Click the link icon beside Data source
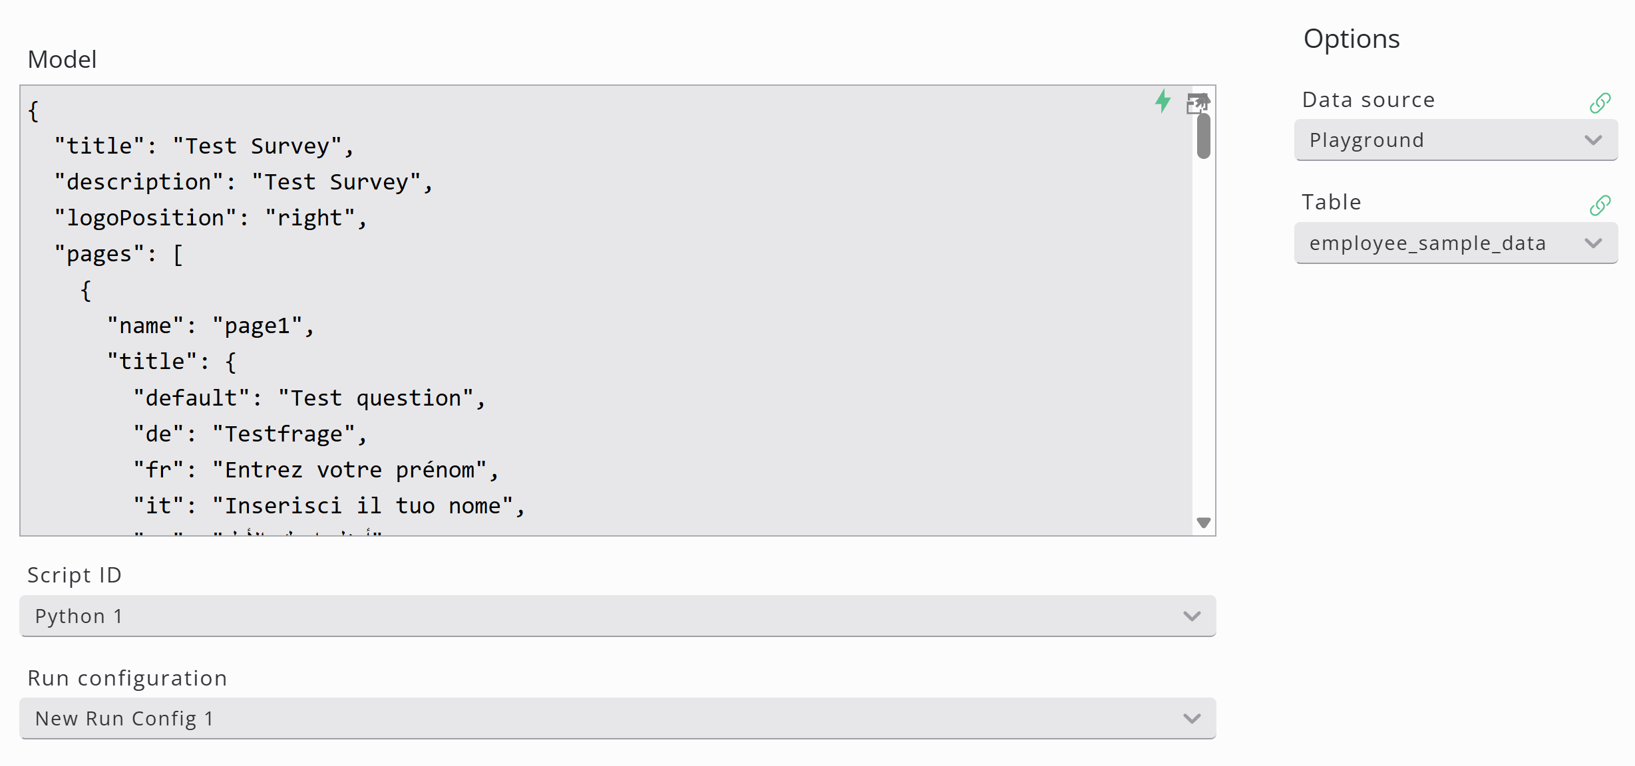1635x766 pixels. click(1599, 103)
